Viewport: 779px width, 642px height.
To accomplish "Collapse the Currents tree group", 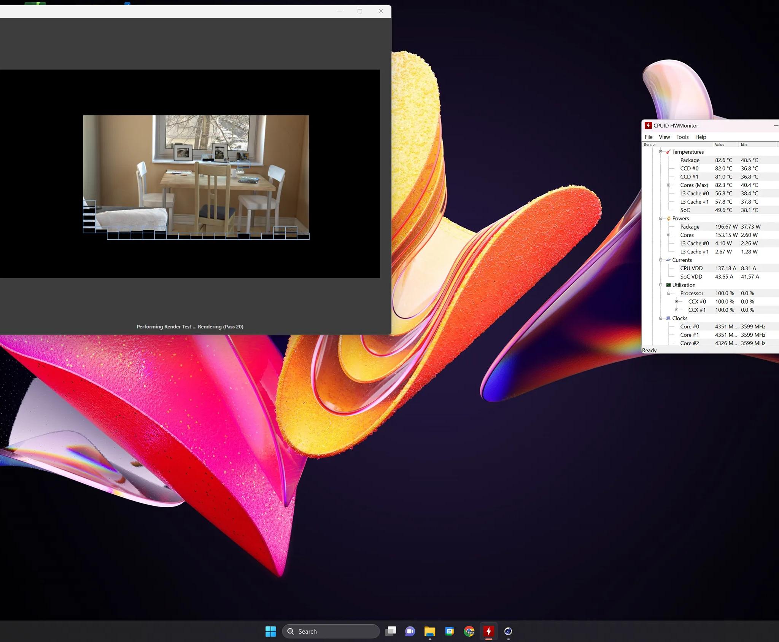I will click(661, 260).
